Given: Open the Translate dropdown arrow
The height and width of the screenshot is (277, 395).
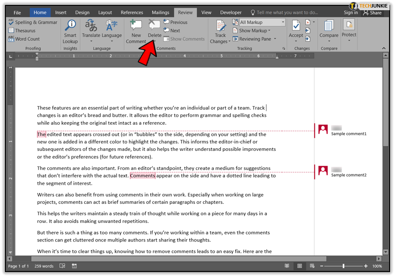Looking at the screenshot, I should (91, 41).
